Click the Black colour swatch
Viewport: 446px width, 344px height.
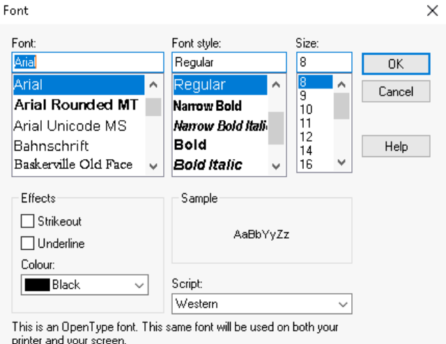36,285
